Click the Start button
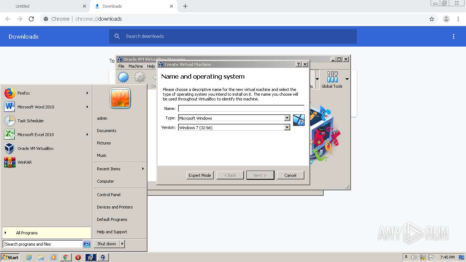The image size is (466, 262). 10,257
